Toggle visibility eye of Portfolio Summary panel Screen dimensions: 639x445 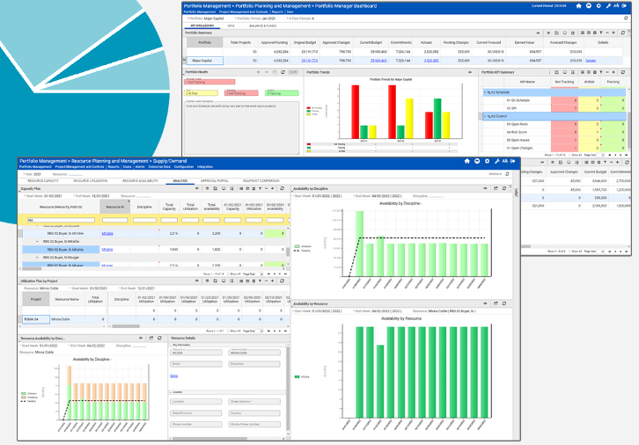pos(538,33)
